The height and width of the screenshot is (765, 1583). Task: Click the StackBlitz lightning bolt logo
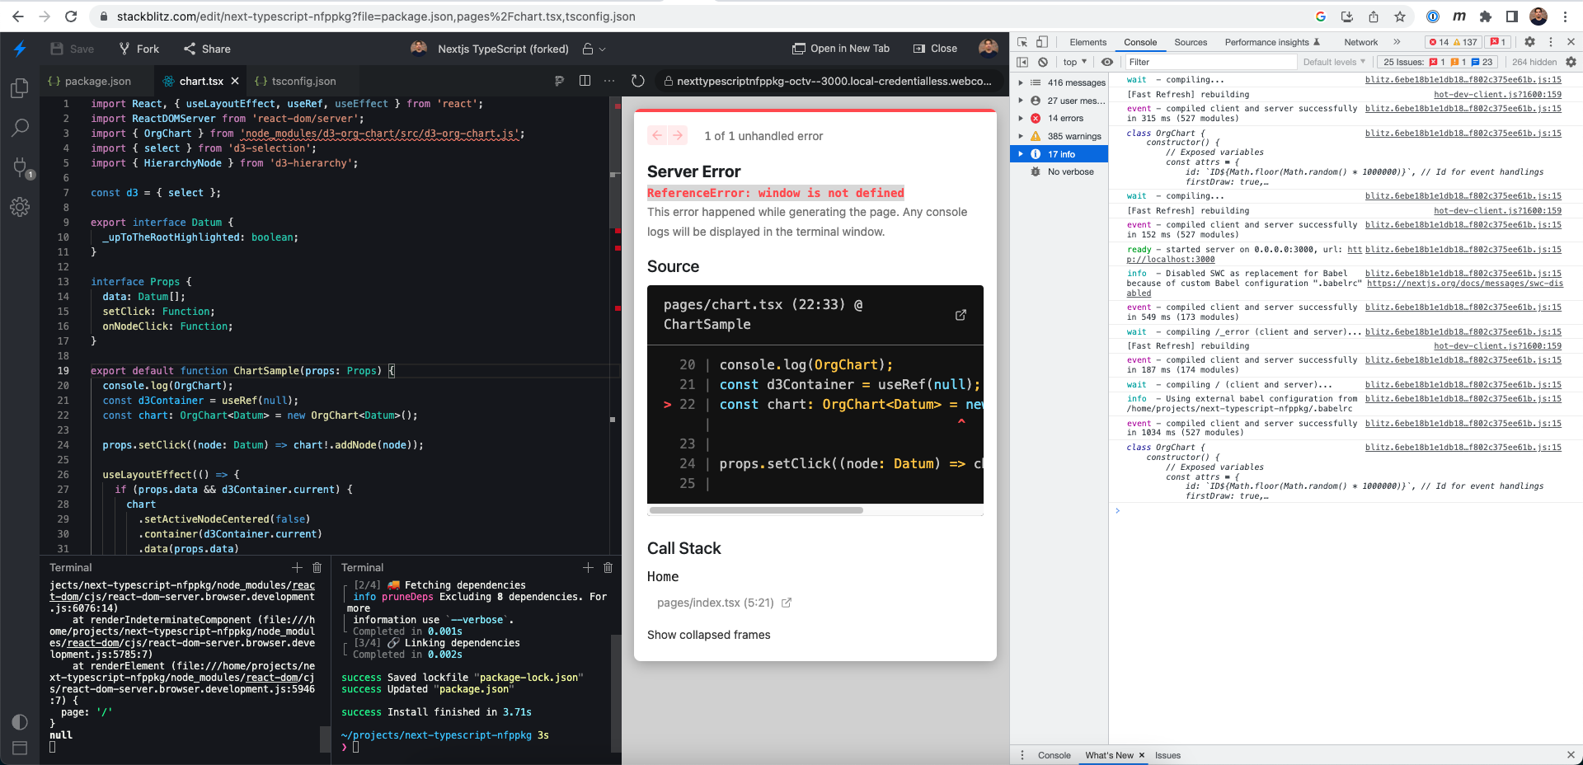tap(20, 49)
